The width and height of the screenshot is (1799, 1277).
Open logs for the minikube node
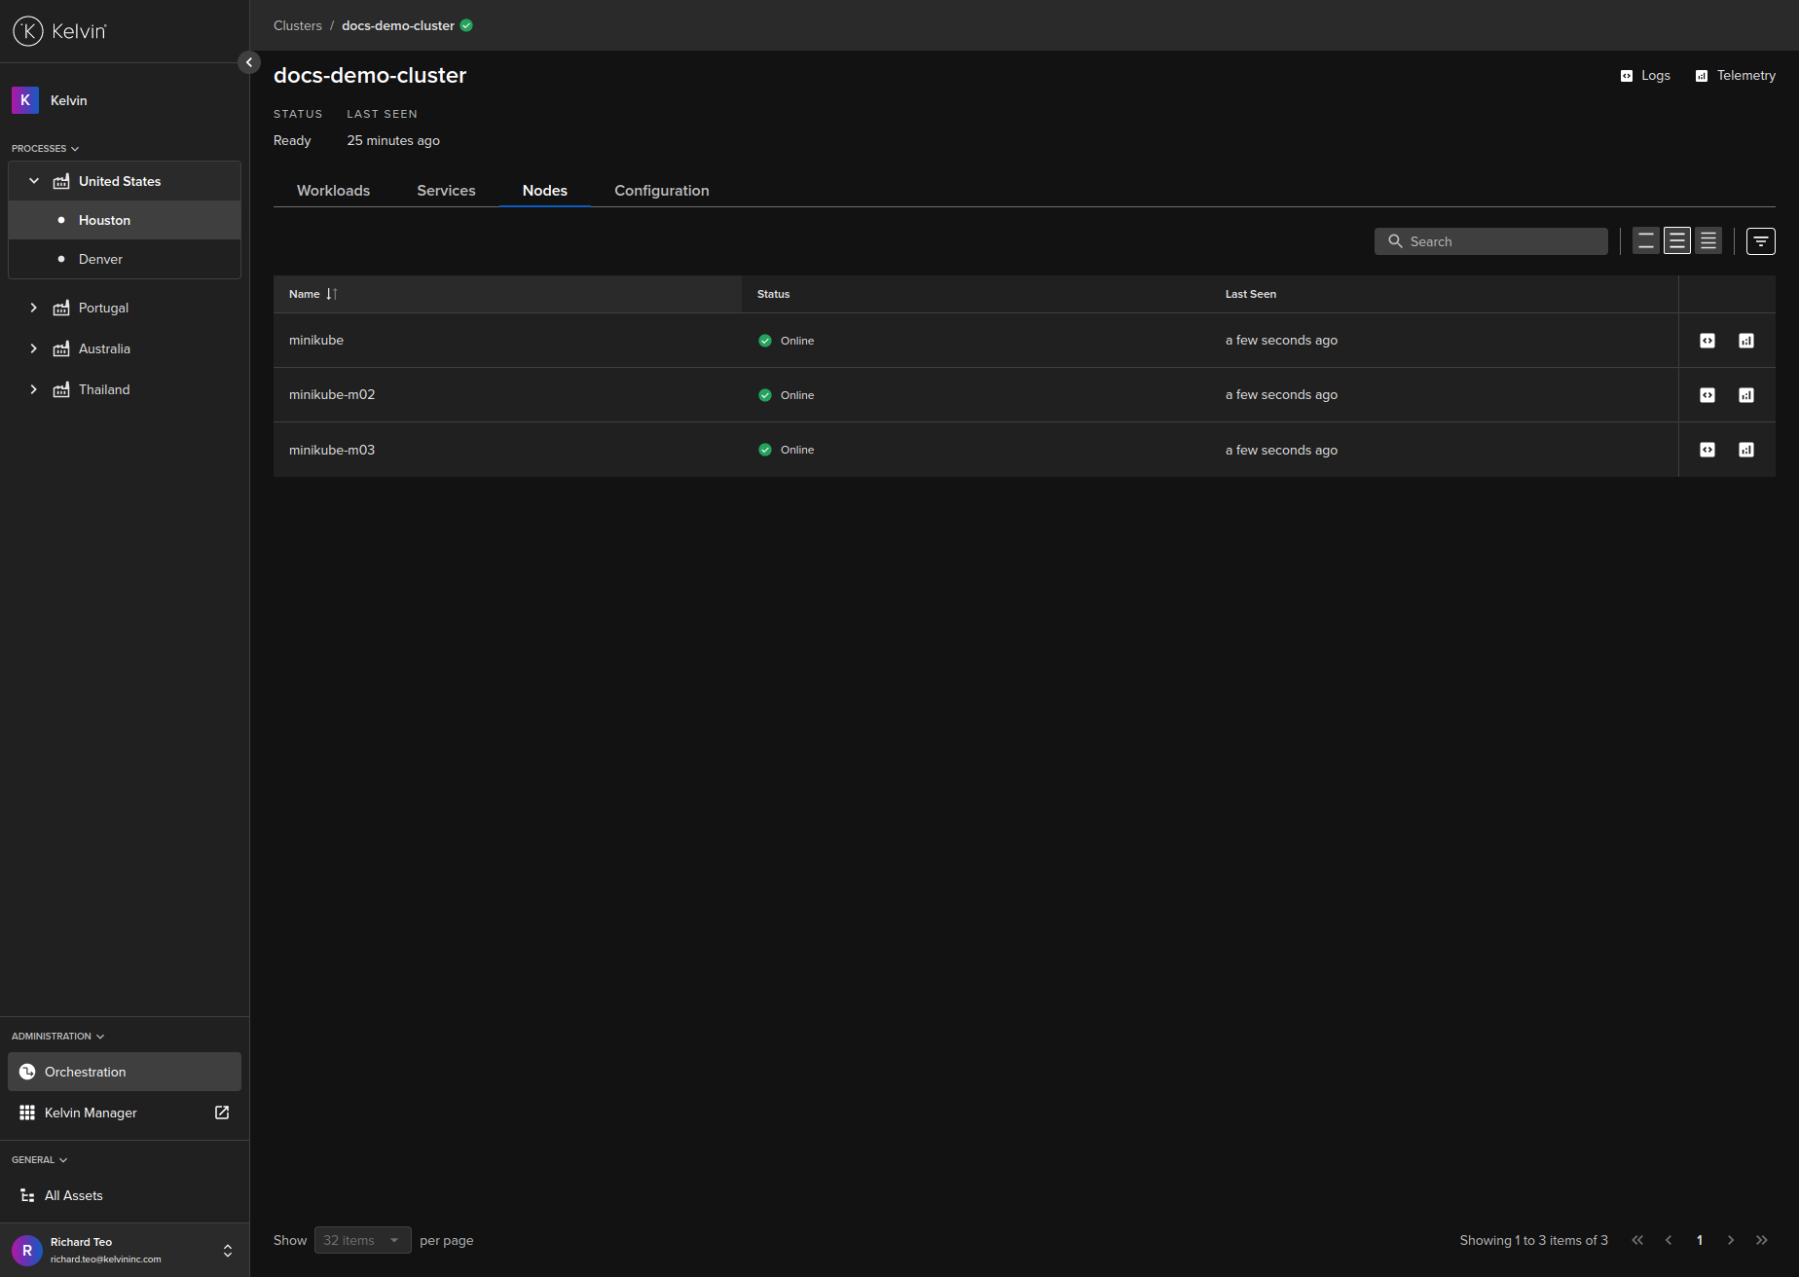click(x=1707, y=341)
